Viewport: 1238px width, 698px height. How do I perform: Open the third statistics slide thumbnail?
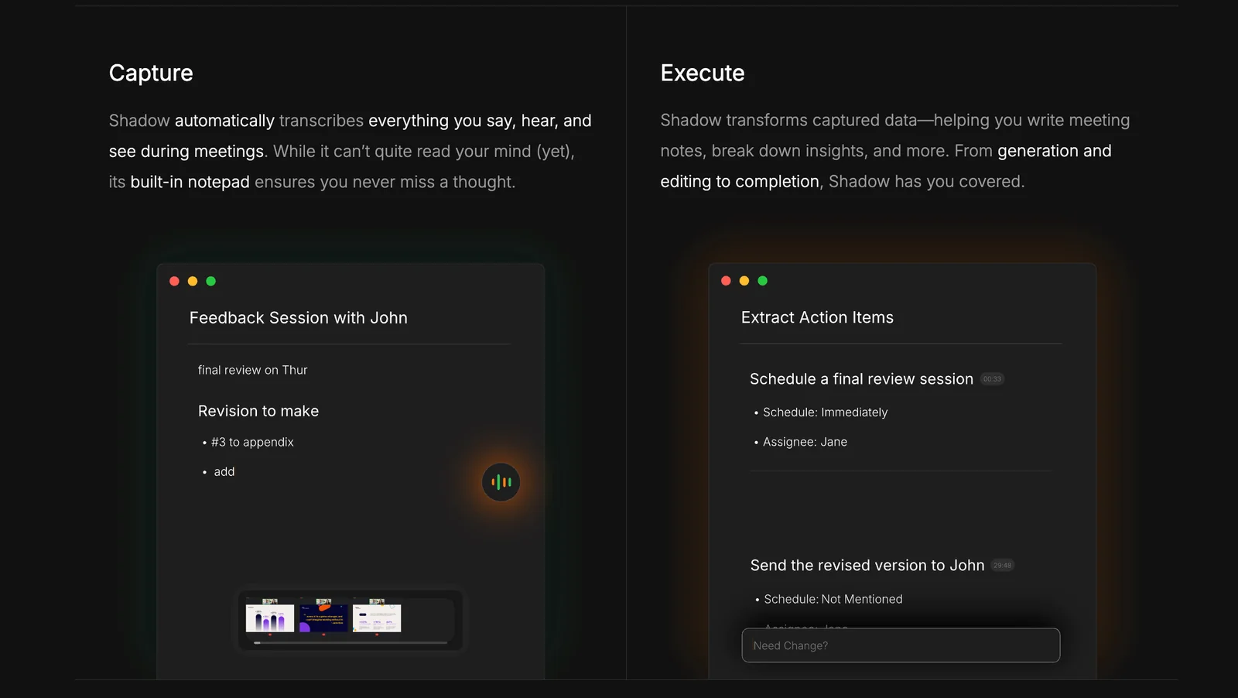pyautogui.click(x=377, y=618)
